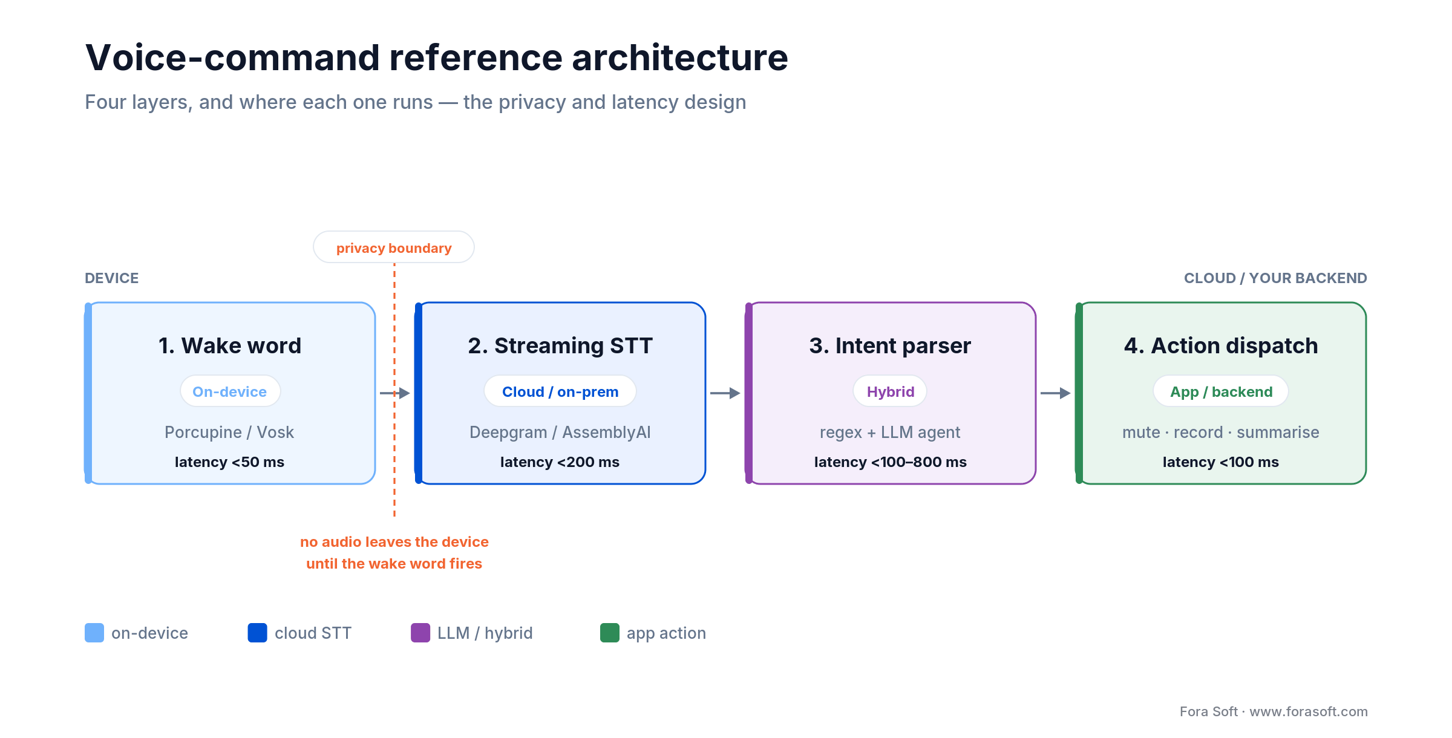1452x738 pixels.
Task: Click the 'cloud STT' legend text
Action: (313, 633)
